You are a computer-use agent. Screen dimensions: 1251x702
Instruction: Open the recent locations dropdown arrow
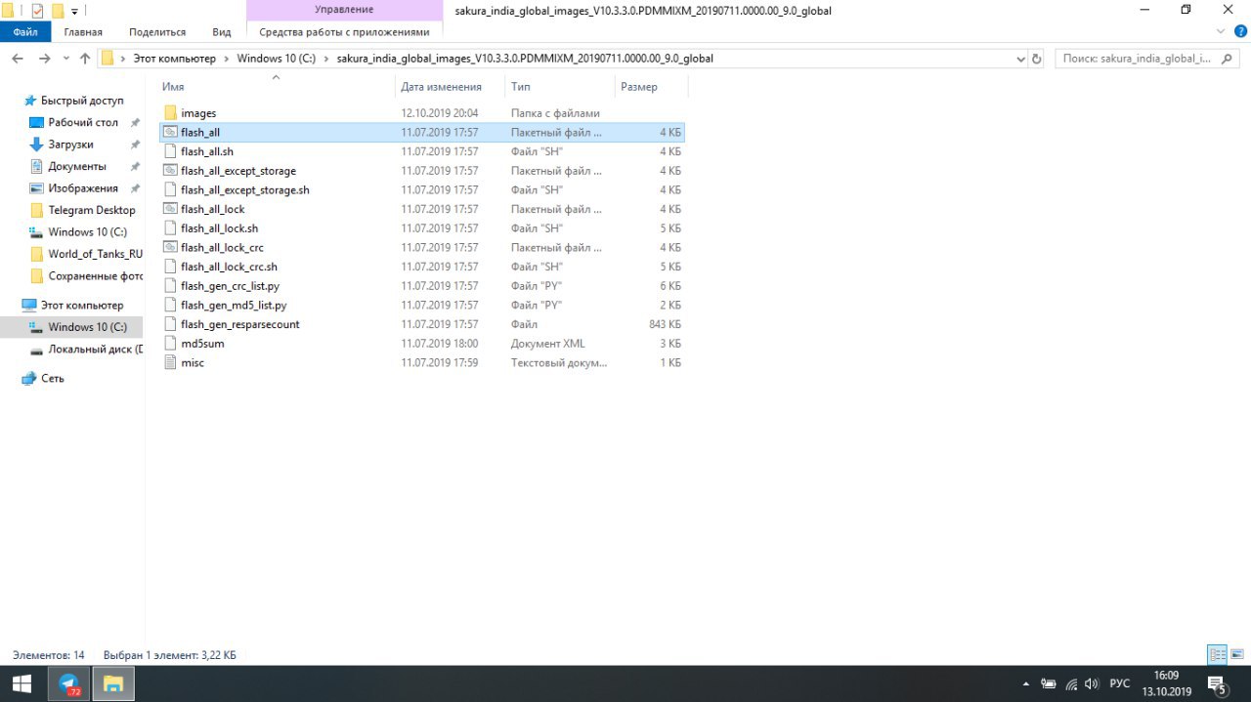click(65, 59)
